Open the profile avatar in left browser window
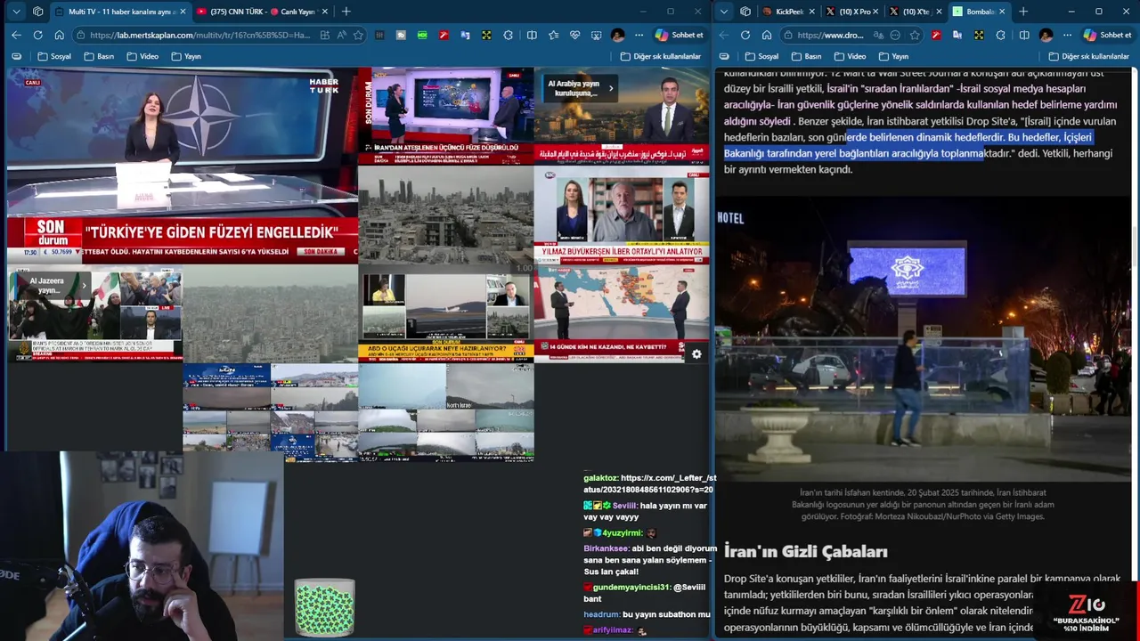This screenshot has height=641, width=1140. [x=618, y=35]
